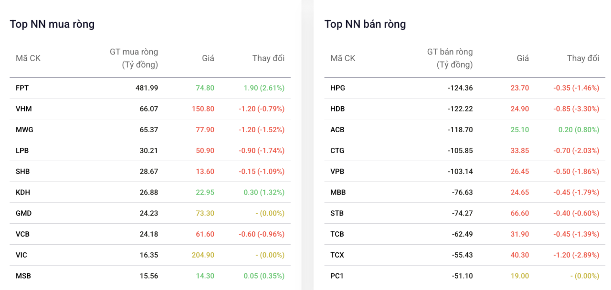The image size is (611, 290).
Task: Click FPT price 74.80
Action: pyautogui.click(x=205, y=88)
